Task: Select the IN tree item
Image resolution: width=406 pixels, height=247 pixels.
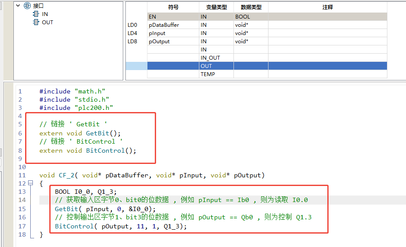Action: click(45, 14)
